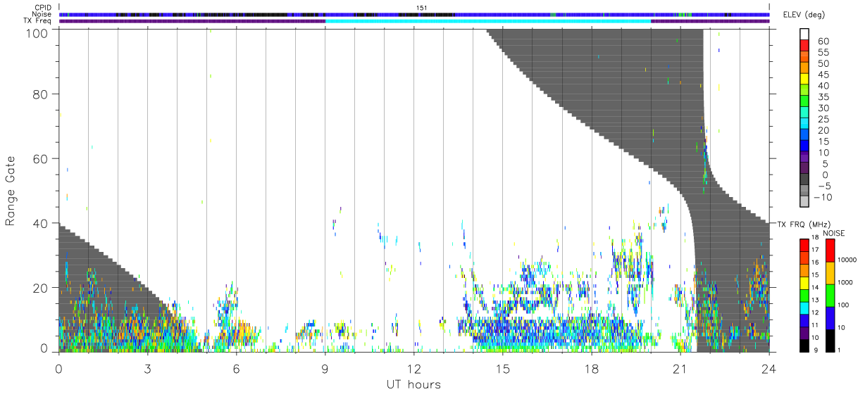Image resolution: width=865 pixels, height=399 pixels.
Task: Pick the cyan ELEV swatch between 20 and 25
Action: point(804,124)
